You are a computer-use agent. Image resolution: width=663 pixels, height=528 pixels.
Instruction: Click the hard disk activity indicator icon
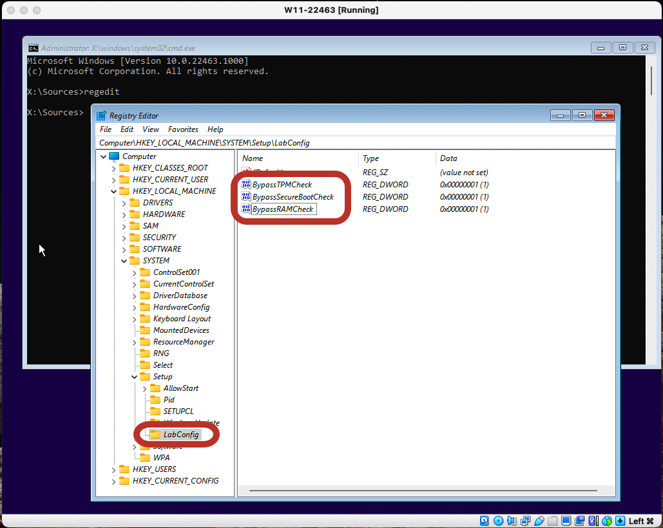point(484,520)
